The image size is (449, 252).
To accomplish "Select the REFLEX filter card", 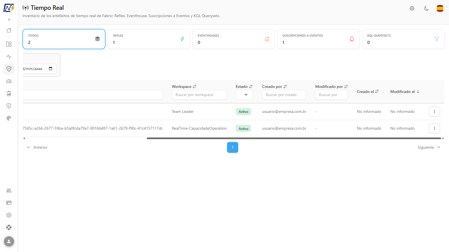I will (x=149, y=39).
